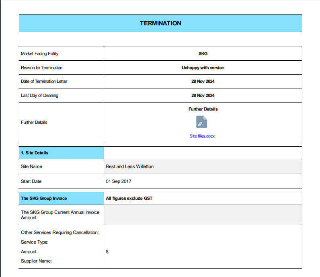
Task: Click the 'Start Date' label
Action: [x=31, y=181]
